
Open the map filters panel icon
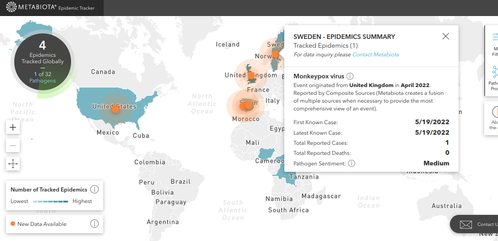(x=495, y=37)
